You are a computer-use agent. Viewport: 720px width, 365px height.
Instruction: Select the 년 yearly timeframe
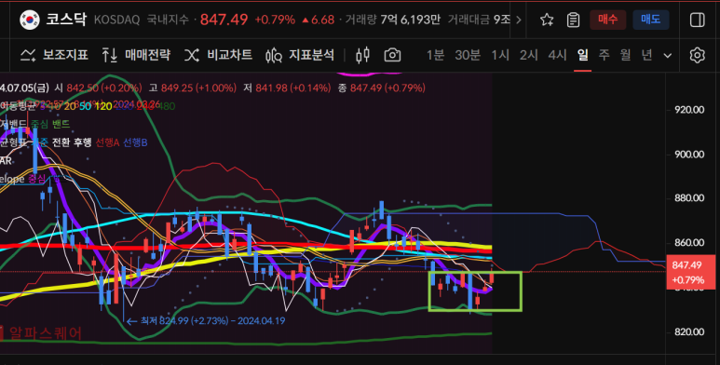pyautogui.click(x=646, y=55)
